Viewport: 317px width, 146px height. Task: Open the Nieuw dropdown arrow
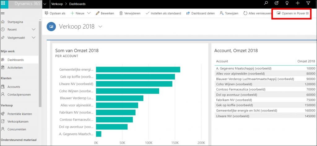click(89, 13)
